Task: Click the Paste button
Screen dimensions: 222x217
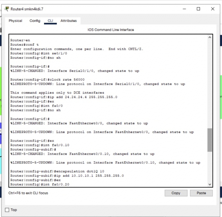Action: (201, 193)
